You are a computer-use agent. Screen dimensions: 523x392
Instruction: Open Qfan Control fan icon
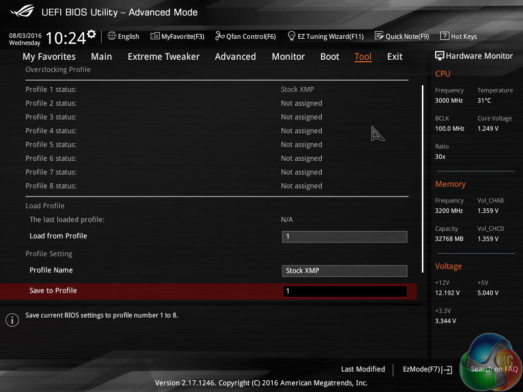220,36
